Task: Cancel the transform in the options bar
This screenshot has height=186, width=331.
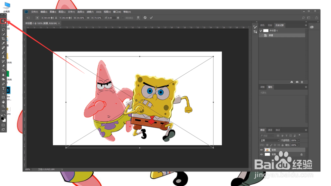Action: pos(145,18)
